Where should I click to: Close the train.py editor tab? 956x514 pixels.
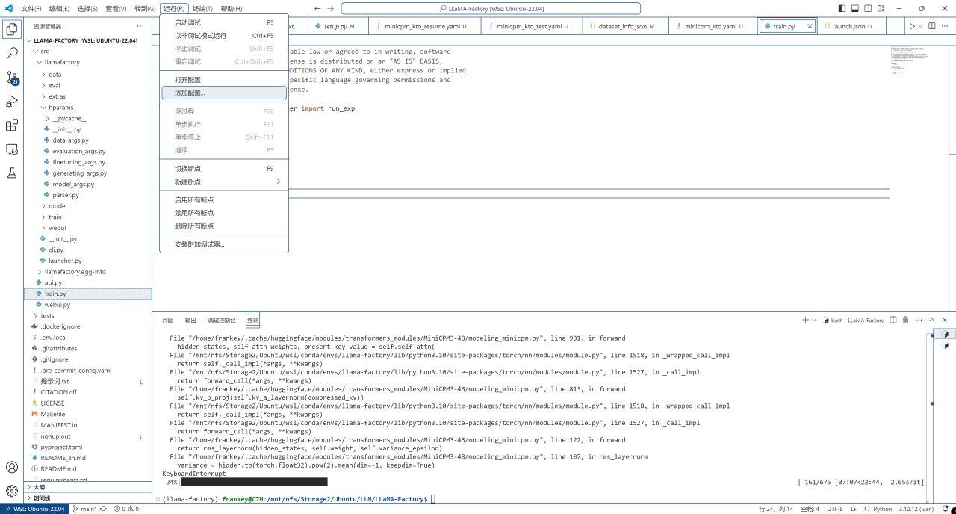click(810, 26)
